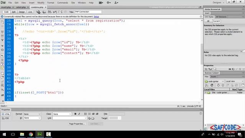Expand the Insert panel
Image resolution: width=245 pixels, height=138 pixels.
(207, 13)
